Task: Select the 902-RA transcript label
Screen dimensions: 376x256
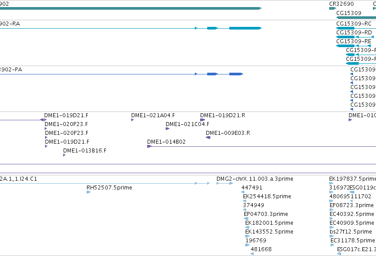Action: 10,24
